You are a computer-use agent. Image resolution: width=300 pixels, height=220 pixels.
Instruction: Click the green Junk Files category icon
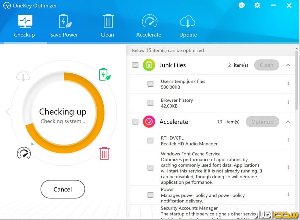click(149, 65)
